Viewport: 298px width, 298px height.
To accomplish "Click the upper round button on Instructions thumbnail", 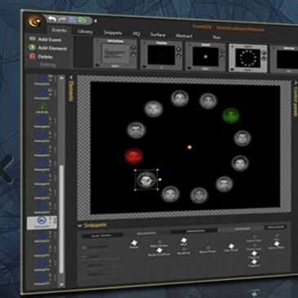I will click(x=133, y=47).
